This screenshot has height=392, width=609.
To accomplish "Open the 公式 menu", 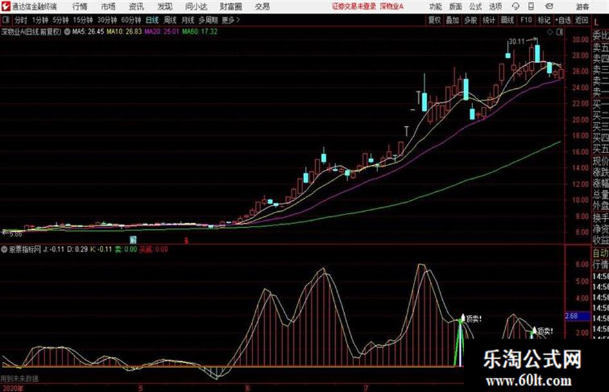I will (476, 6).
